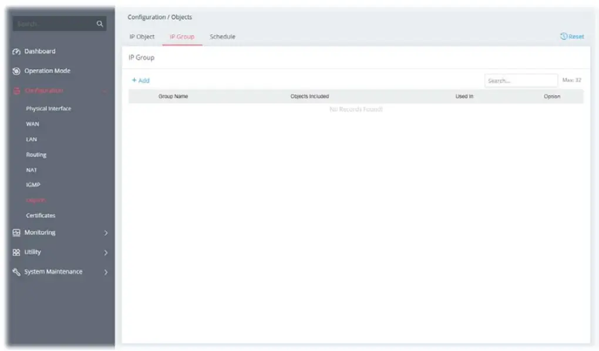The width and height of the screenshot is (599, 351).
Task: Open the LAN configuration page
Action: tap(31, 140)
